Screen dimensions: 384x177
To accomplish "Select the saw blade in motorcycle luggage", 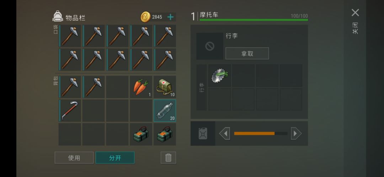I will pos(220,76).
